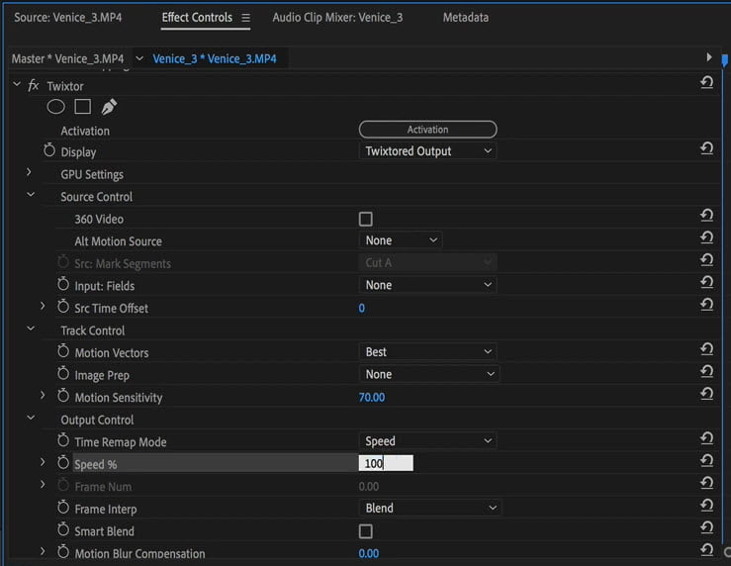Enable the Smart Blend checkbox
The image size is (731, 566).
(366, 531)
